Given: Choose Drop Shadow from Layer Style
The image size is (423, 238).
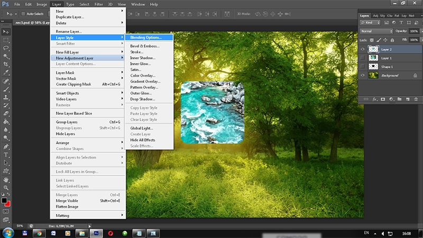Looking at the screenshot, I should 149,99.
